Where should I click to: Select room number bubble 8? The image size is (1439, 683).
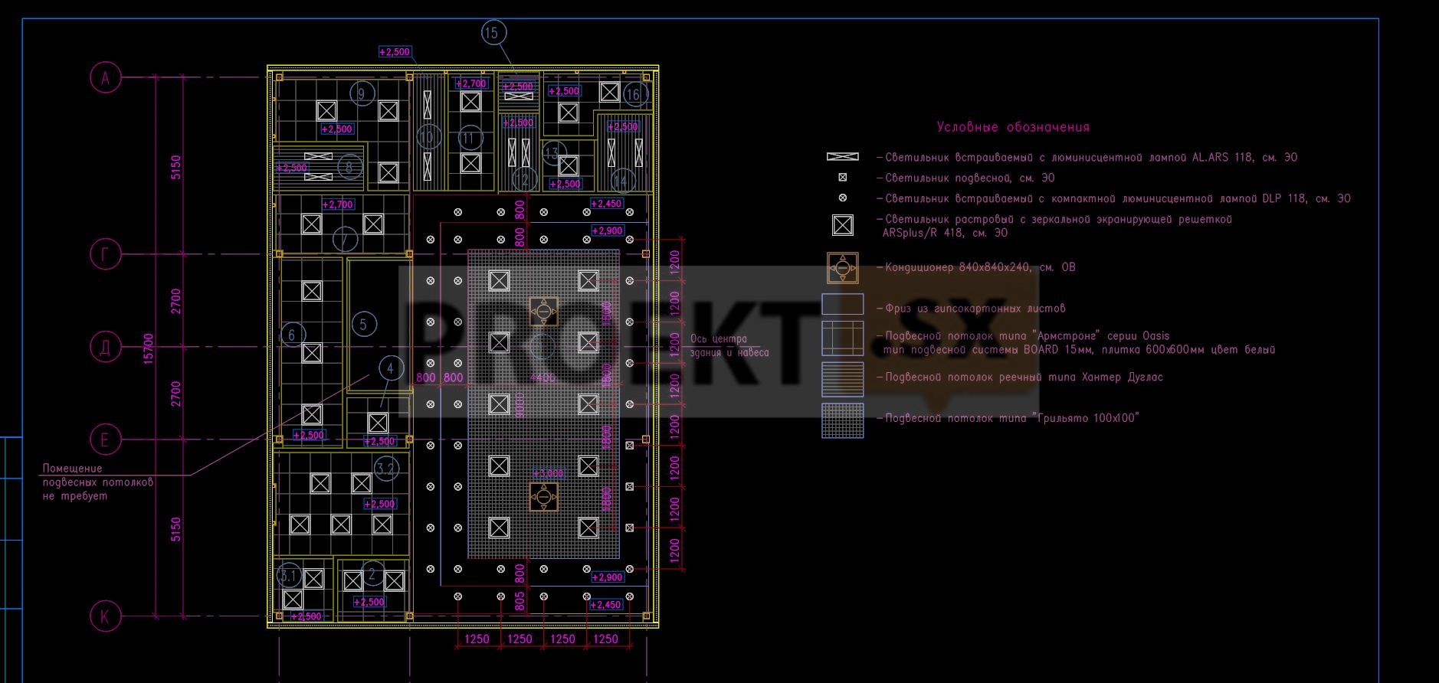pyautogui.click(x=349, y=167)
